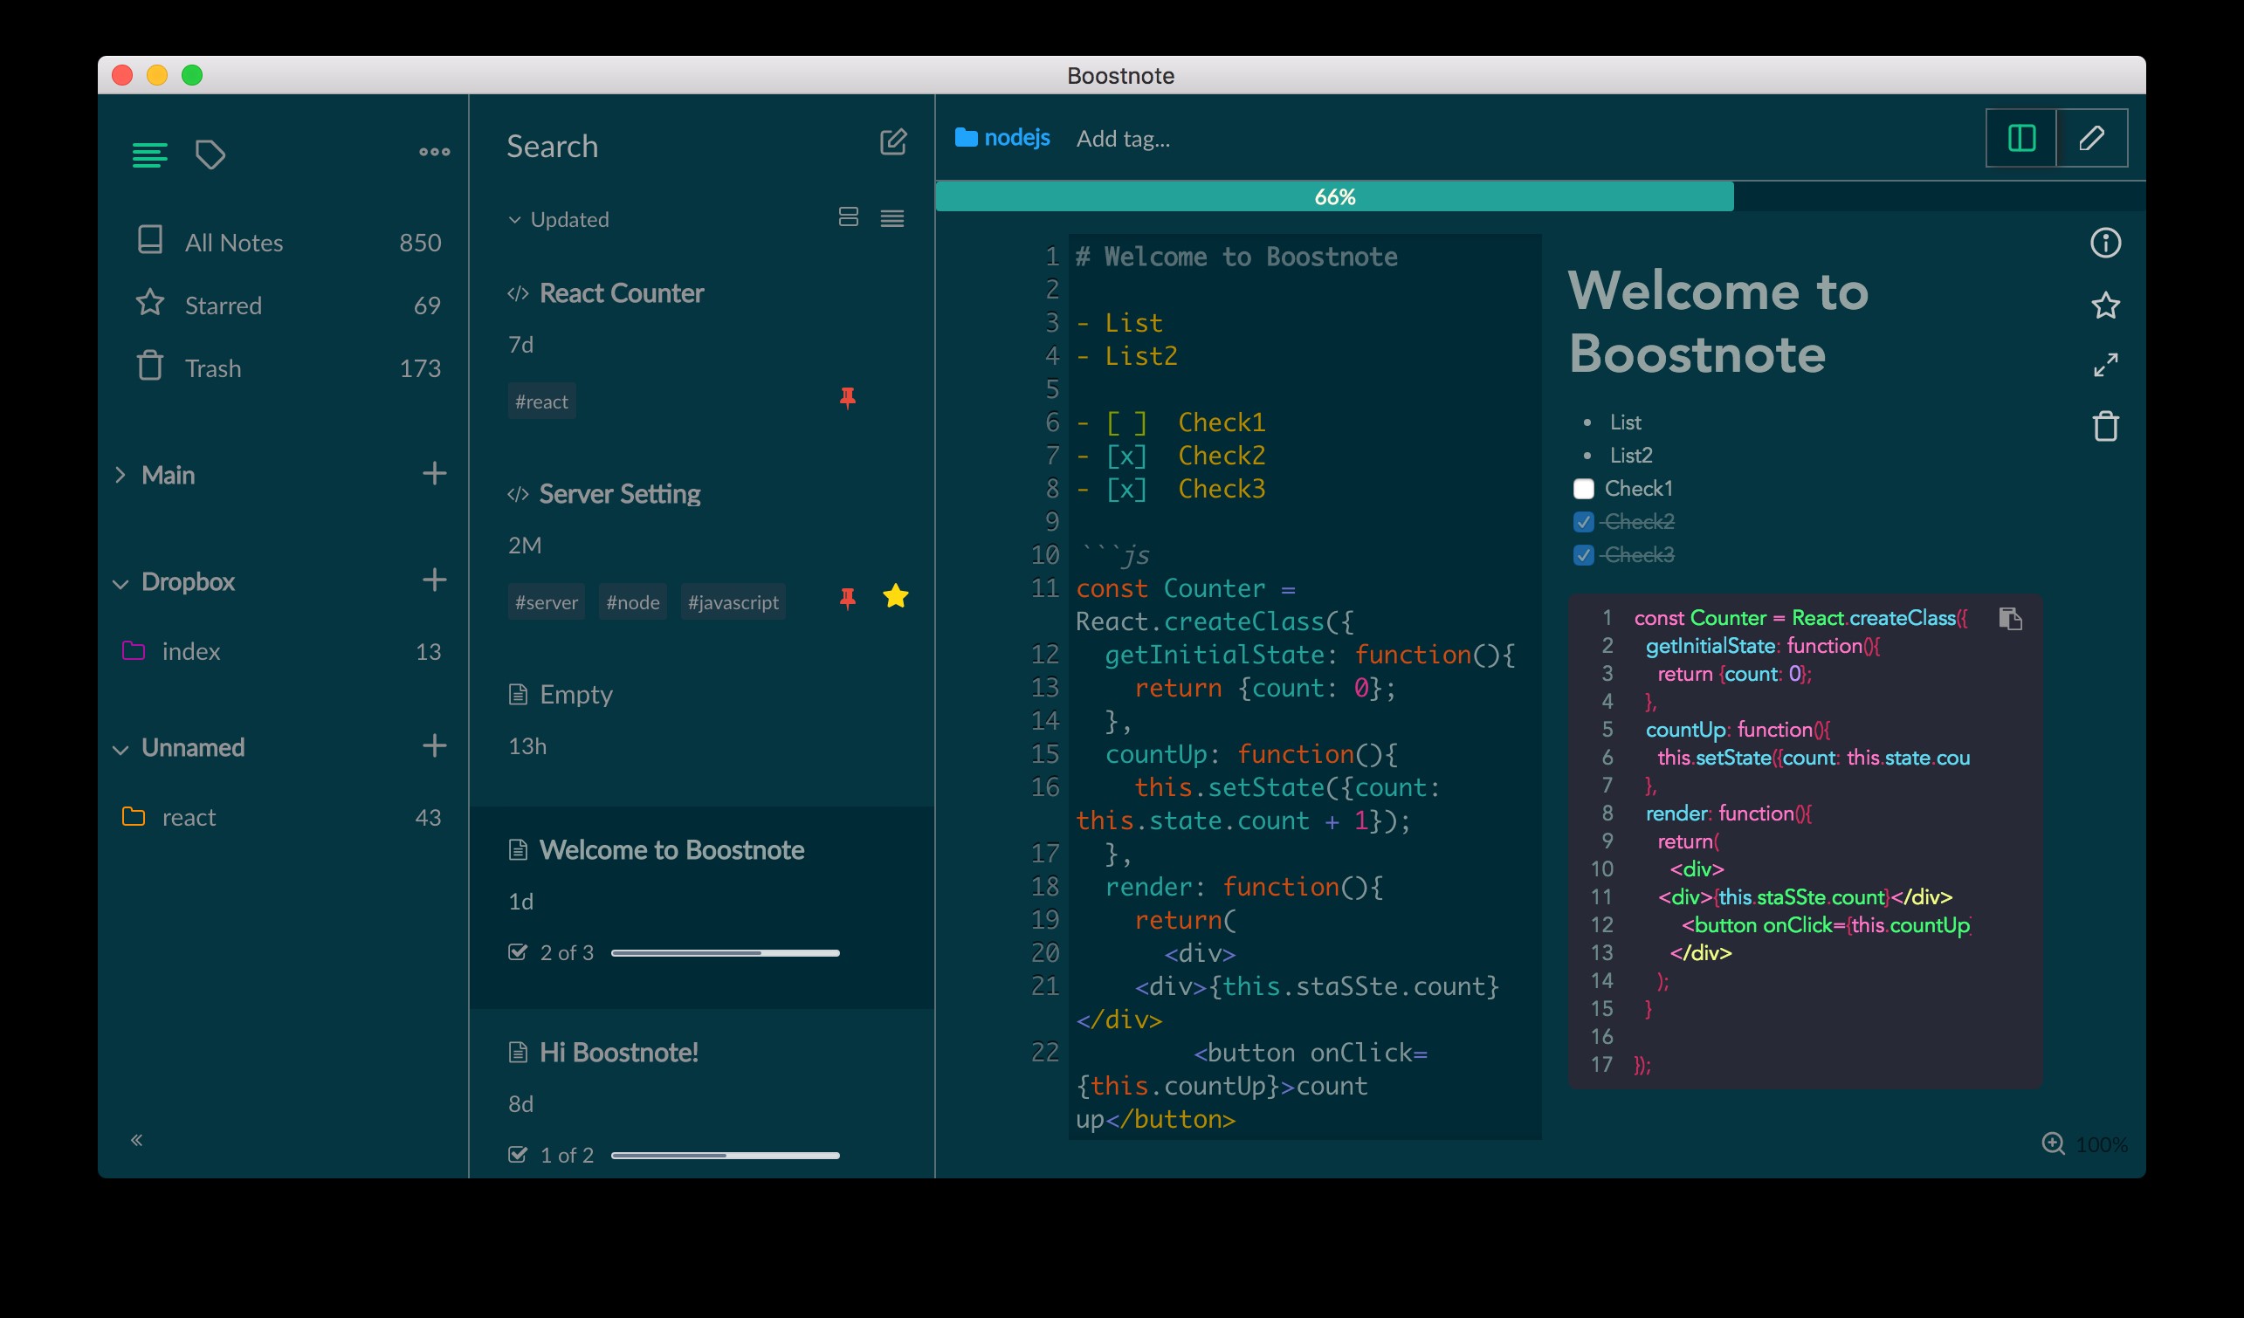Open the Starred notes list
Viewport: 2244px width, 1318px height.
[x=223, y=305]
